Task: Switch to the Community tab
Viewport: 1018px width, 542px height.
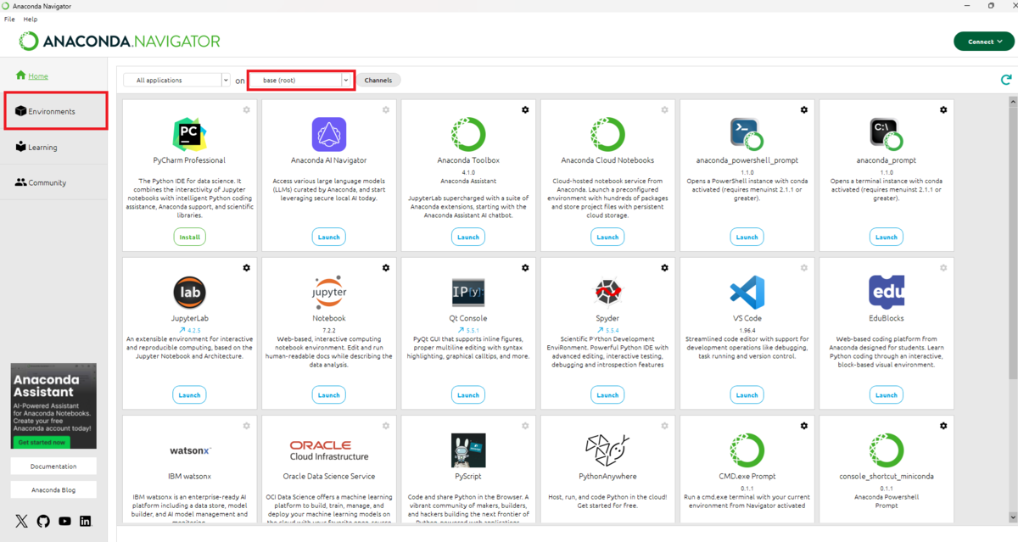Action: click(53, 182)
